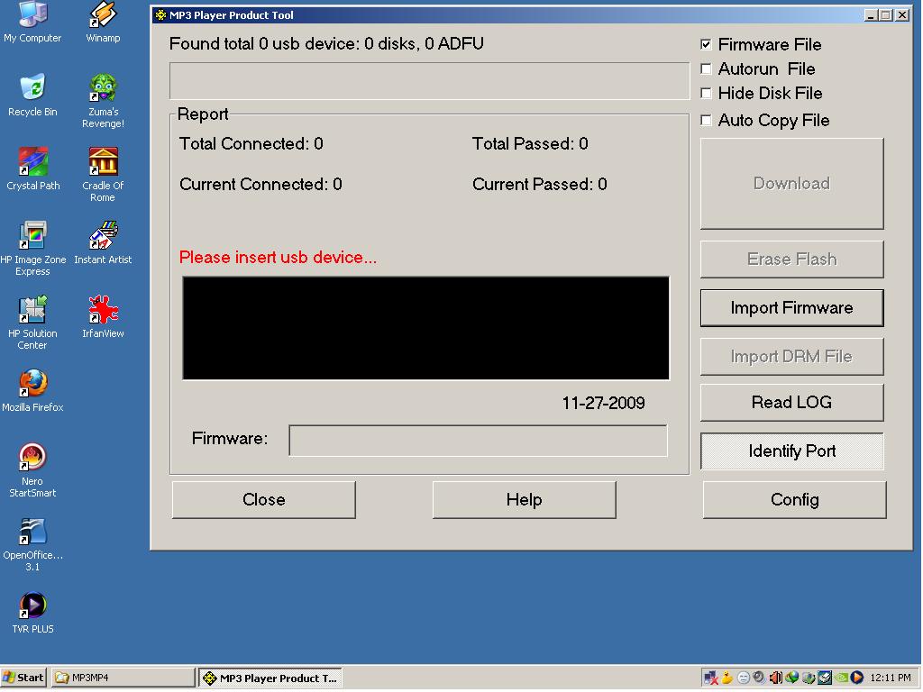Open Zuma's Revenge! game
This screenshot has width=923, height=692.
tap(102, 86)
